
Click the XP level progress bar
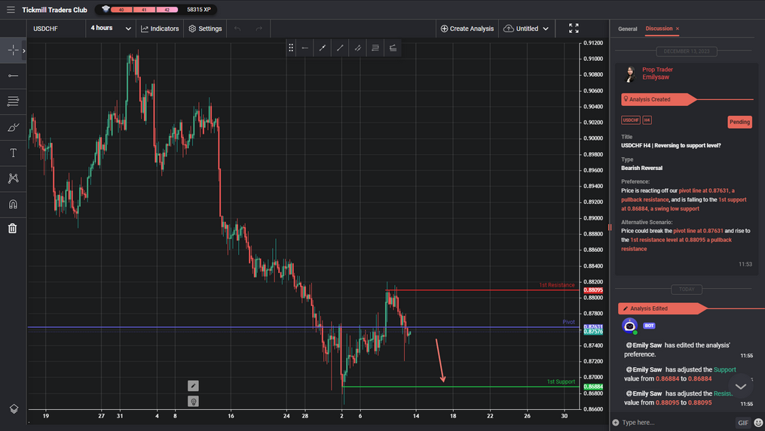coord(144,10)
